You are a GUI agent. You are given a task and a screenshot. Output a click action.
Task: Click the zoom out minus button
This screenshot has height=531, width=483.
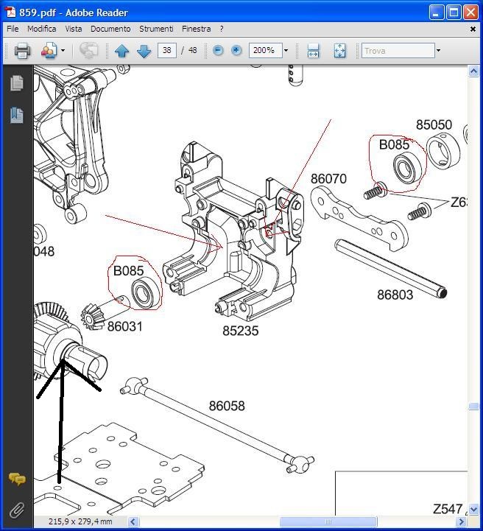tap(218, 51)
